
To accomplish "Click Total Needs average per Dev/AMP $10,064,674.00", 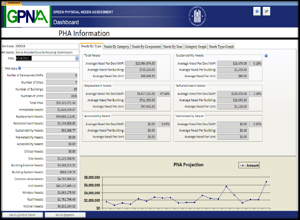I will (141, 63).
